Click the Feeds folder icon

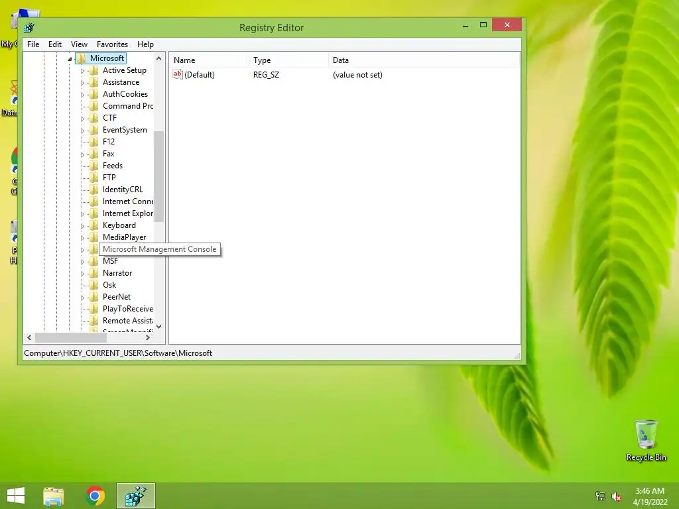pos(94,165)
